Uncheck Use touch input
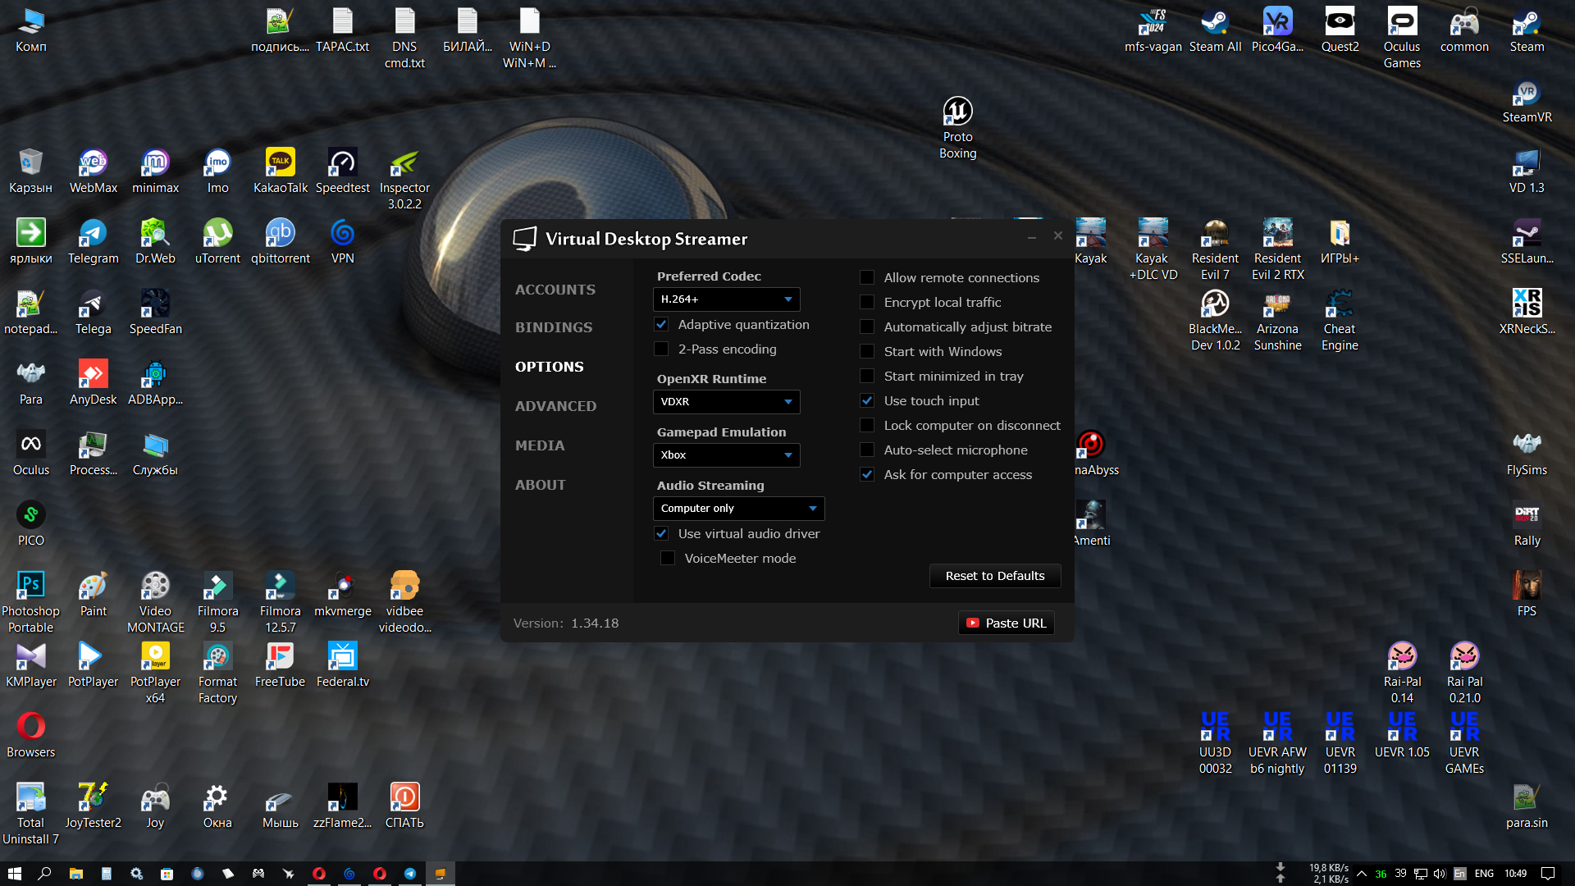 coord(867,401)
